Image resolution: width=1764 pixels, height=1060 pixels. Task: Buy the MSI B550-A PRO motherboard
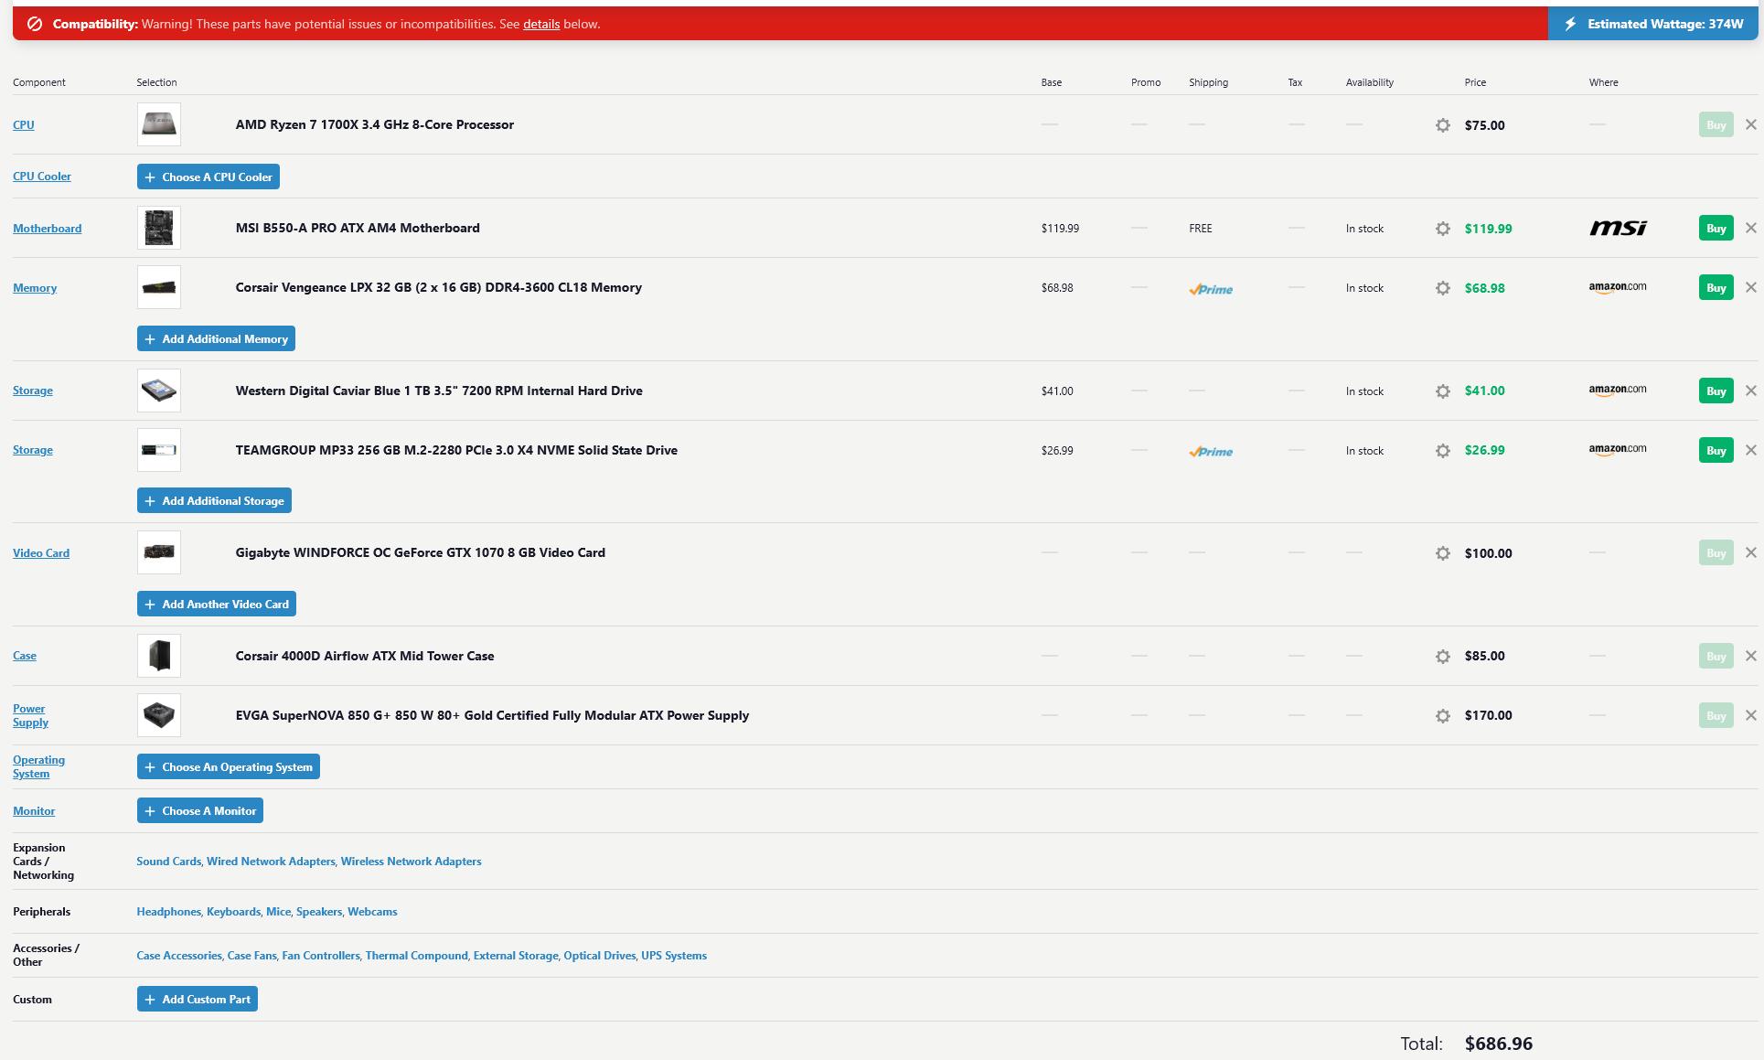click(1716, 228)
